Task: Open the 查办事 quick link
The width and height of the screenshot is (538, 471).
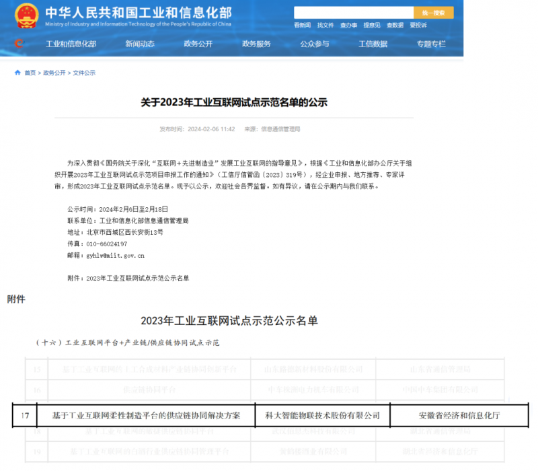Action: (x=348, y=25)
